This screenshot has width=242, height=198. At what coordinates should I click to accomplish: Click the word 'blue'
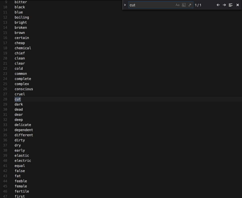(19, 12)
